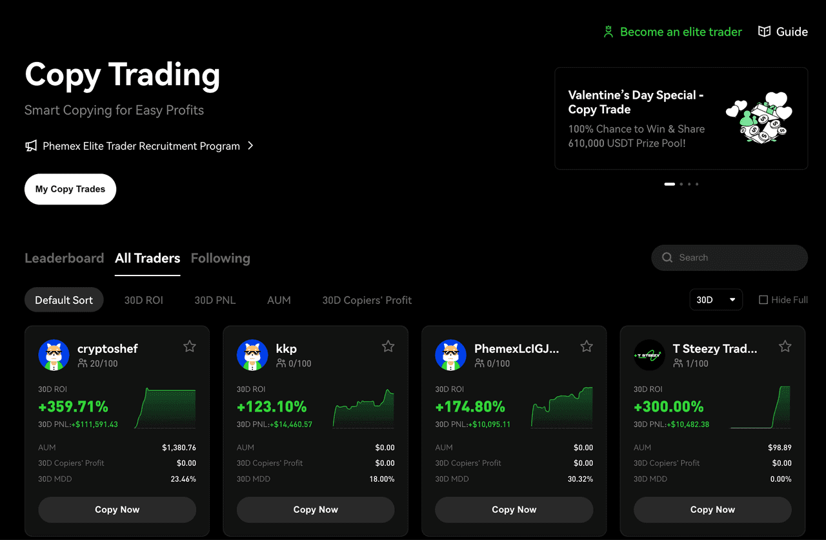This screenshot has height=540, width=826.
Task: Expand the Phemex Elite Trader Recruitment Program chevron
Action: point(250,146)
